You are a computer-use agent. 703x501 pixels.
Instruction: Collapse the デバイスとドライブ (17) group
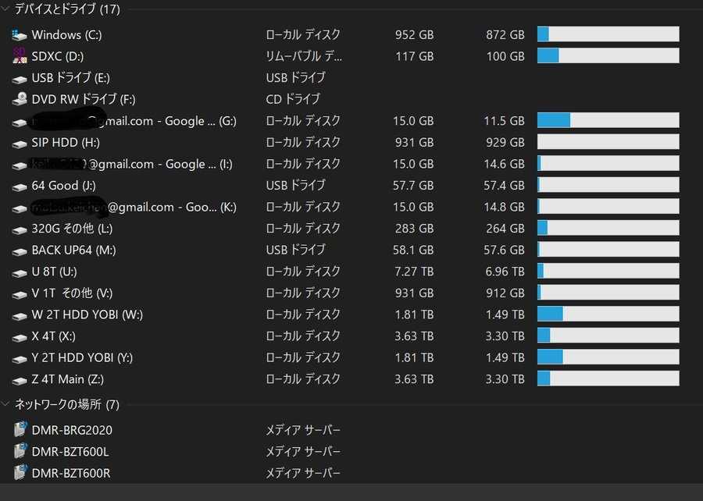tap(6, 10)
